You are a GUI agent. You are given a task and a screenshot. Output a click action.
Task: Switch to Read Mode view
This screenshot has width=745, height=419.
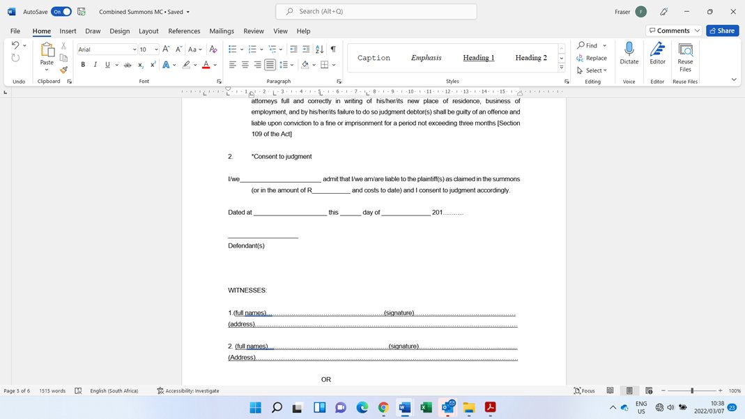tap(610, 391)
